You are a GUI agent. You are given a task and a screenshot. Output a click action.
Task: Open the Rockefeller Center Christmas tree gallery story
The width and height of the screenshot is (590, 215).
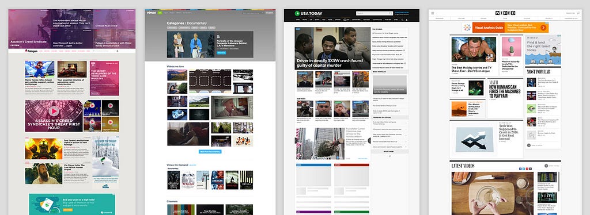click(x=332, y=143)
